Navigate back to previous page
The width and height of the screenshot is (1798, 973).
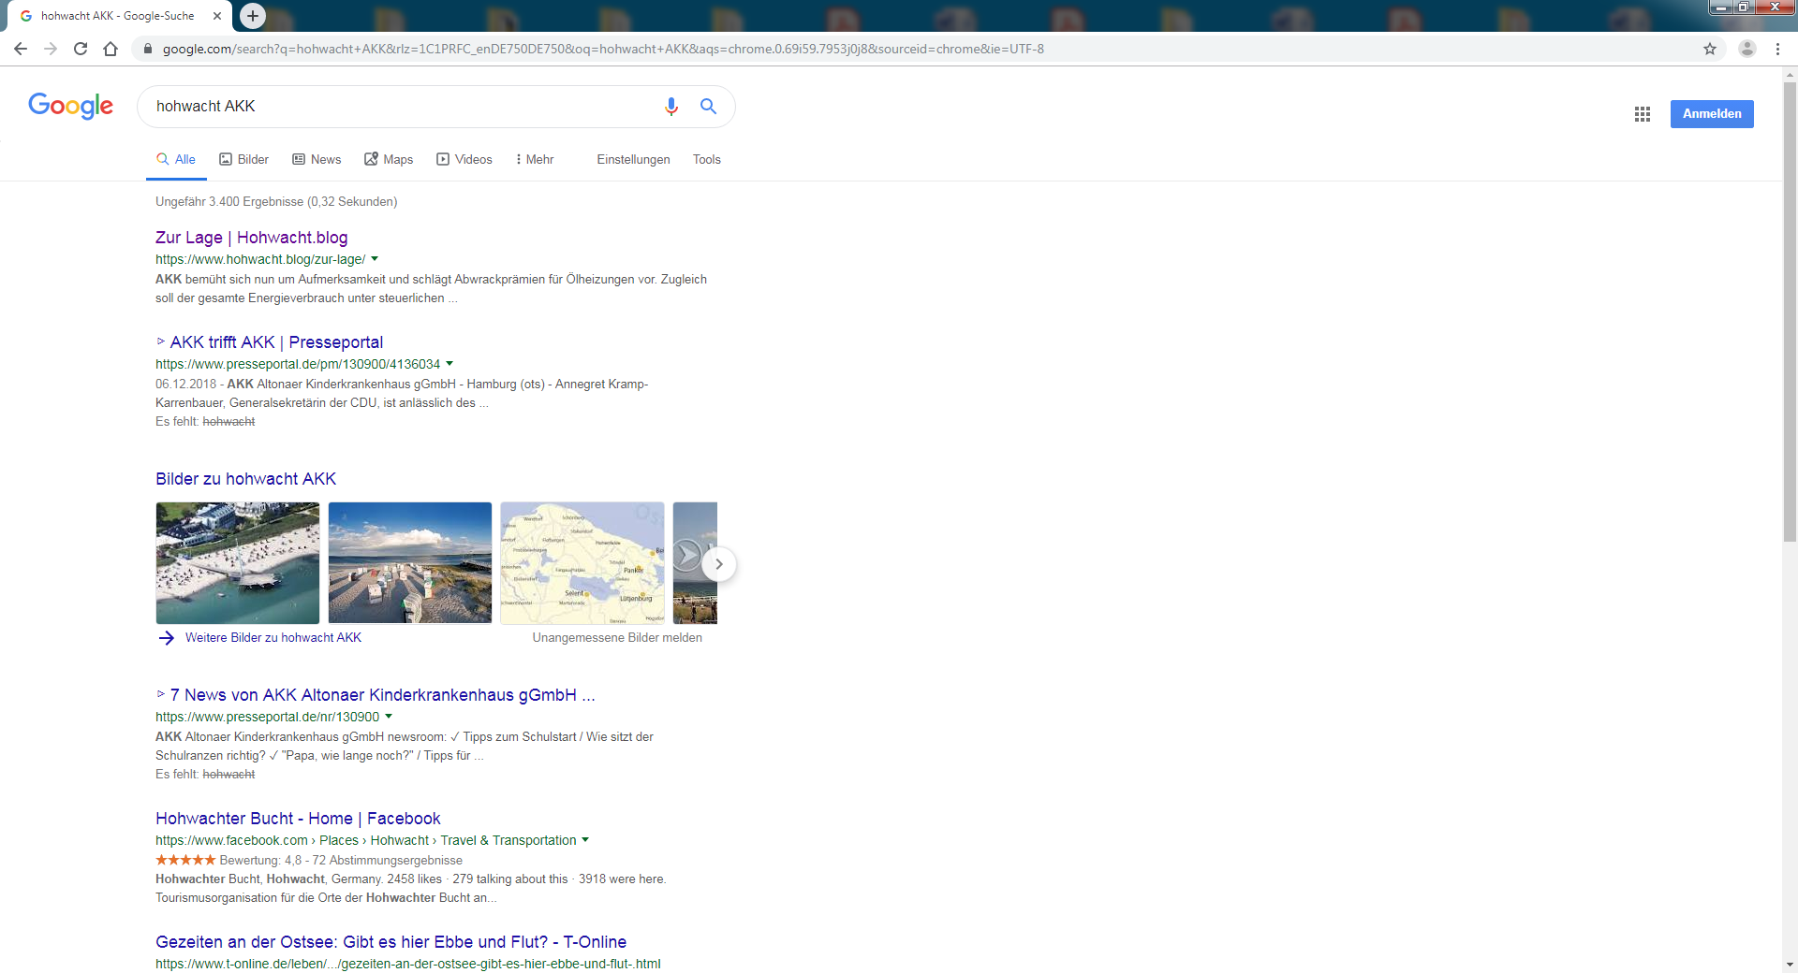click(x=21, y=49)
